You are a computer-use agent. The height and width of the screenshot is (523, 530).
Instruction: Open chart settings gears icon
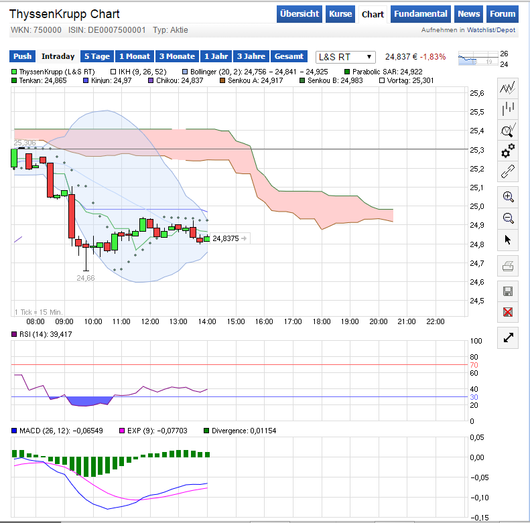pyautogui.click(x=508, y=151)
